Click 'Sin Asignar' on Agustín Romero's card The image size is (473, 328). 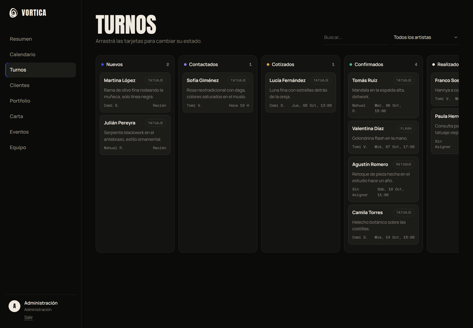(360, 192)
